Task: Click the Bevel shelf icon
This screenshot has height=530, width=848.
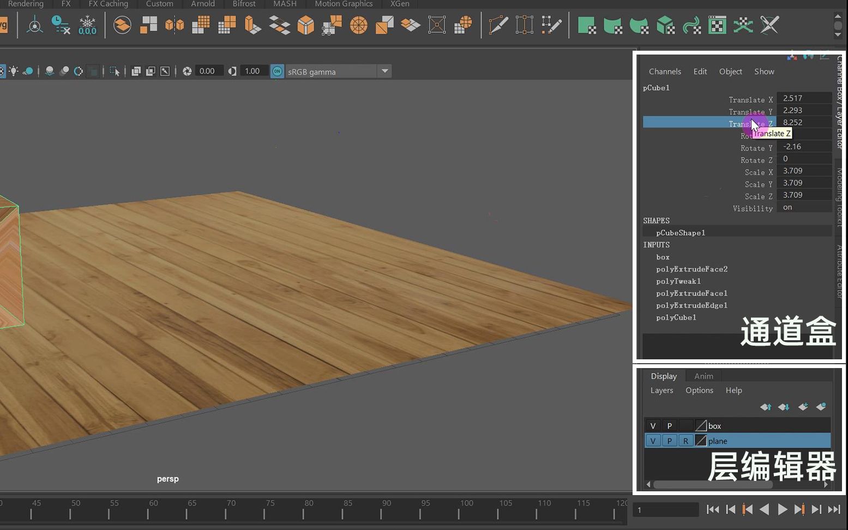Action: (x=305, y=25)
